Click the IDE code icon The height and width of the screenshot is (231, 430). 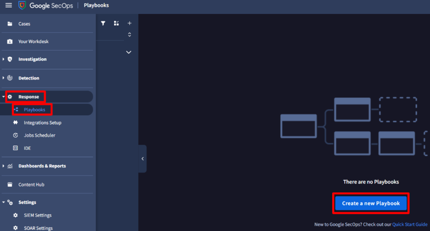pyautogui.click(x=16, y=148)
